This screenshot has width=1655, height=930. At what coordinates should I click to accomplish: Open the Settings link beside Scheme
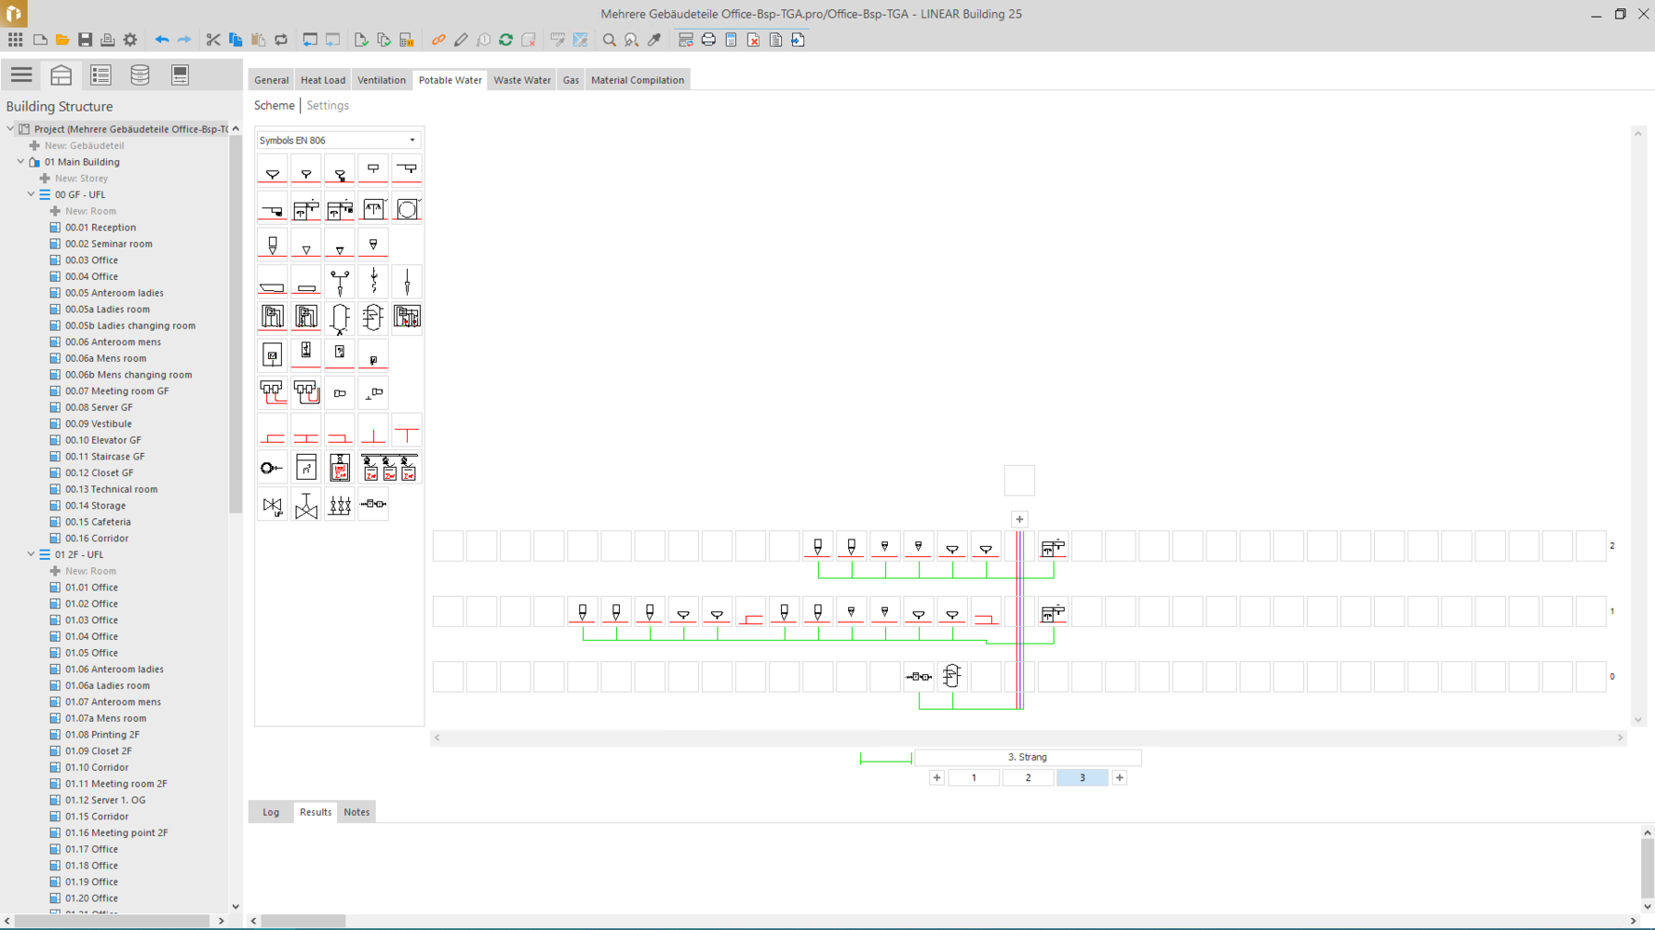pos(328,105)
